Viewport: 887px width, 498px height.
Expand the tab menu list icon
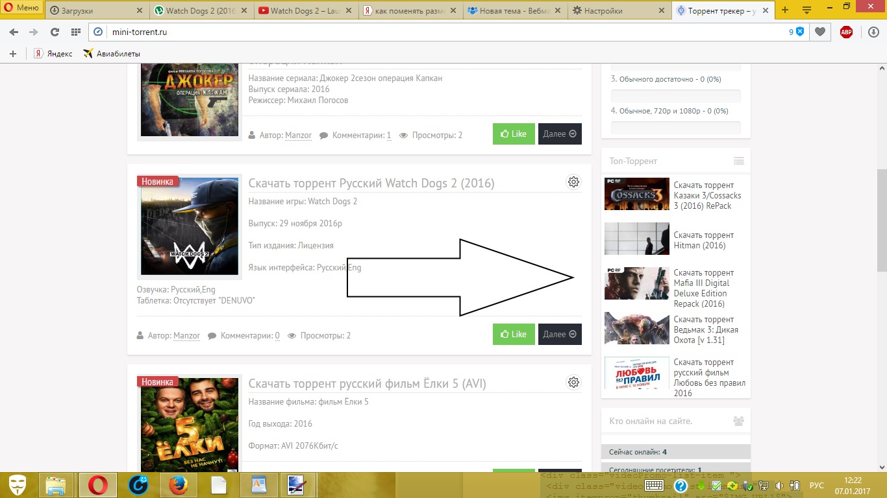coord(807,10)
